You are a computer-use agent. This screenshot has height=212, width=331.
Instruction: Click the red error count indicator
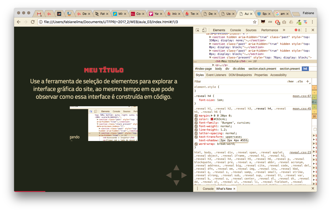click(x=297, y=30)
